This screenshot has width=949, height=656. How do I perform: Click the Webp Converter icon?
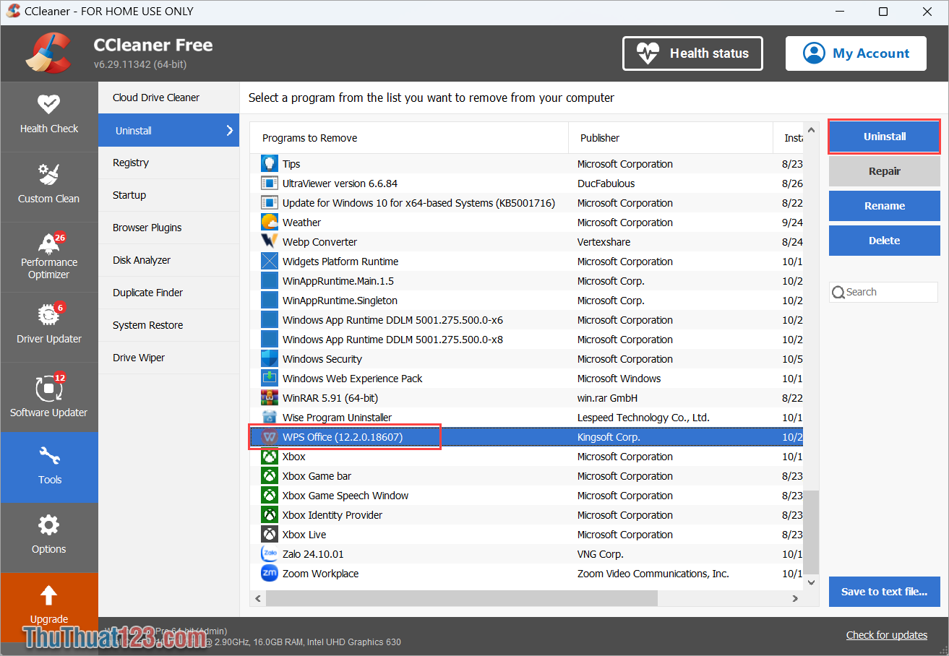(269, 242)
